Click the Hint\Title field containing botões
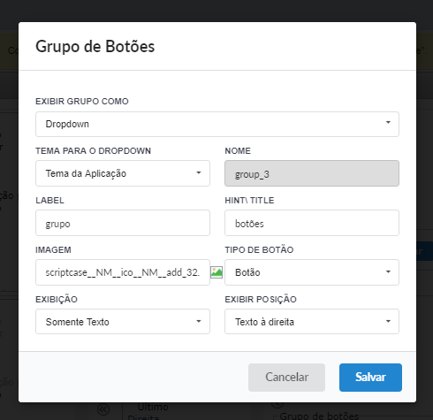Screen dimensions: 433x420 click(312, 223)
